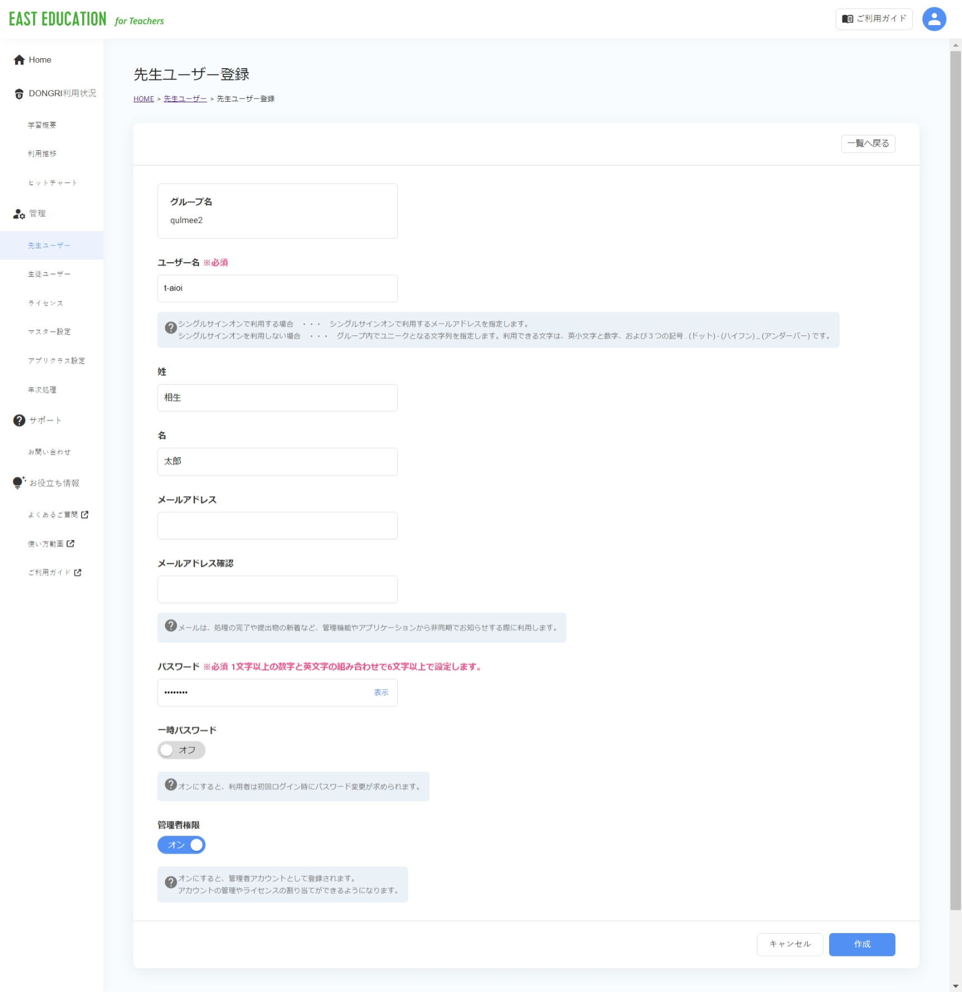The image size is (962, 992).
Task: Click the 管理 person-gear icon
Action: 19,213
